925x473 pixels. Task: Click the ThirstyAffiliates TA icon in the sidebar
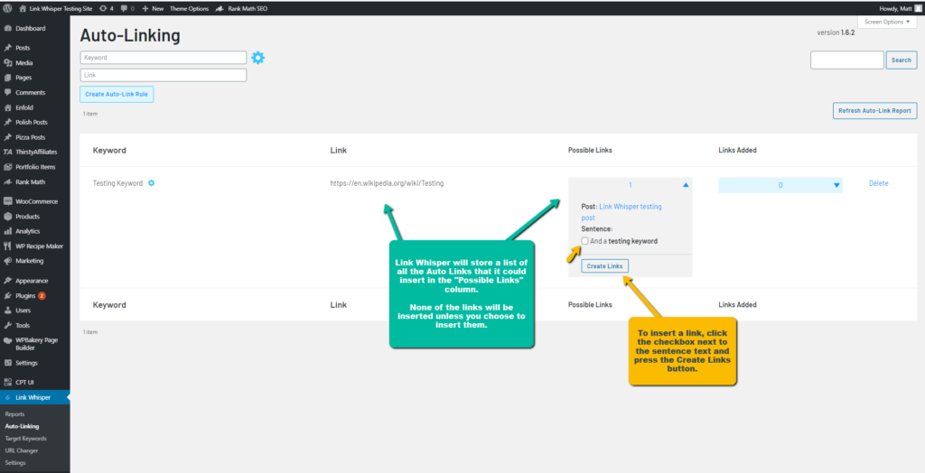[7, 152]
